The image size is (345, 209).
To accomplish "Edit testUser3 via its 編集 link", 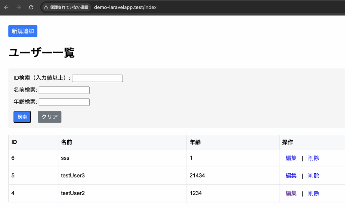I will tap(291, 176).
